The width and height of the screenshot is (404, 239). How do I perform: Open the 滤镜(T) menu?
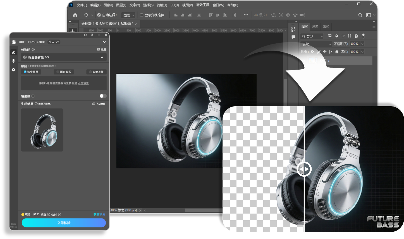point(162,5)
